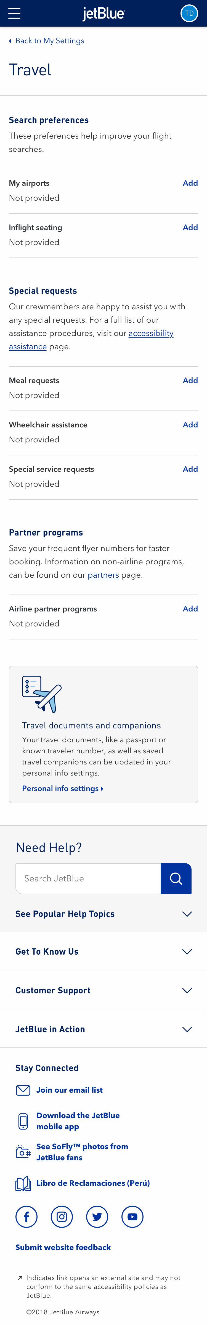Add a Meal request preference
Viewport: 207px width, 1326px height.
[x=190, y=380]
